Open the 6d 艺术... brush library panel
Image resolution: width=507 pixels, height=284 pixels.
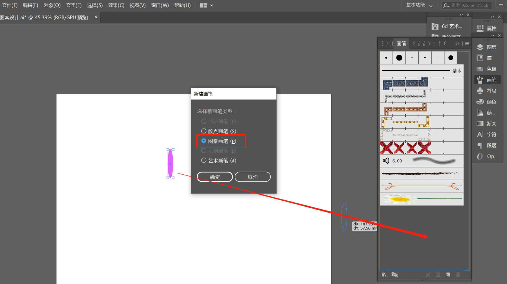[x=447, y=26]
